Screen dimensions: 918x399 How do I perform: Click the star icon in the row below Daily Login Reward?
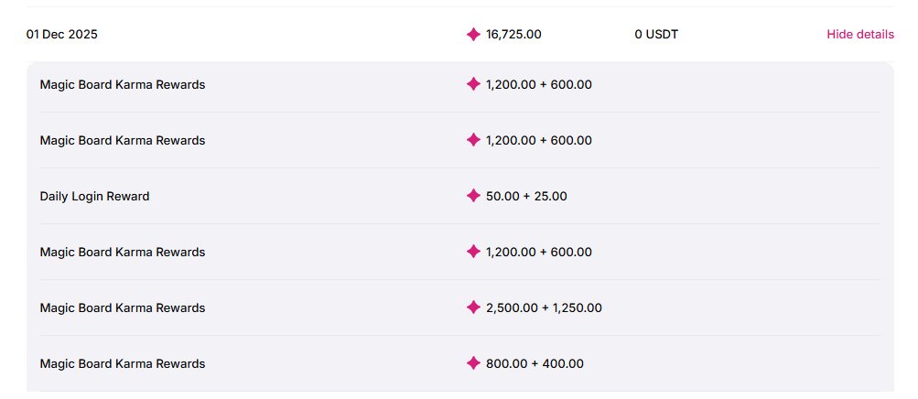click(473, 252)
